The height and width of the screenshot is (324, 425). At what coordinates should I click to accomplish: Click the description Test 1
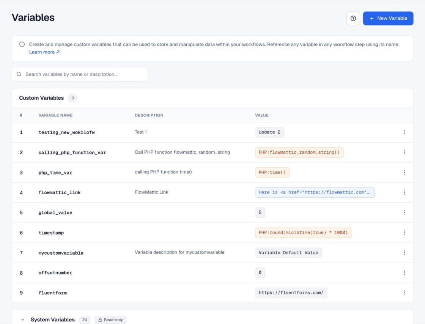point(141,132)
